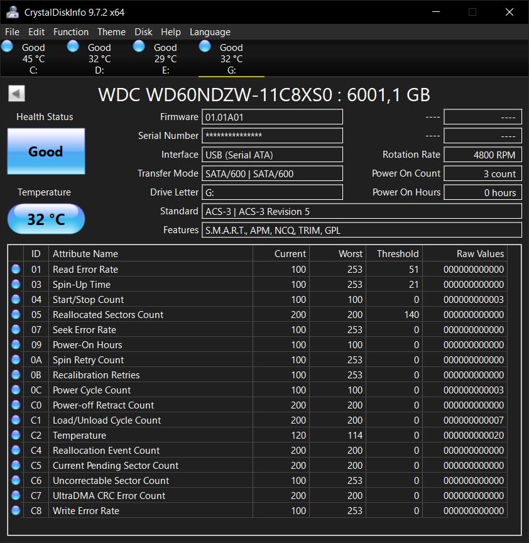Click the blue status orb for drive C:

pyautogui.click(x=7, y=47)
